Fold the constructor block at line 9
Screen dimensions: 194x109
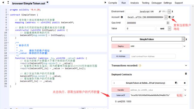8,30
